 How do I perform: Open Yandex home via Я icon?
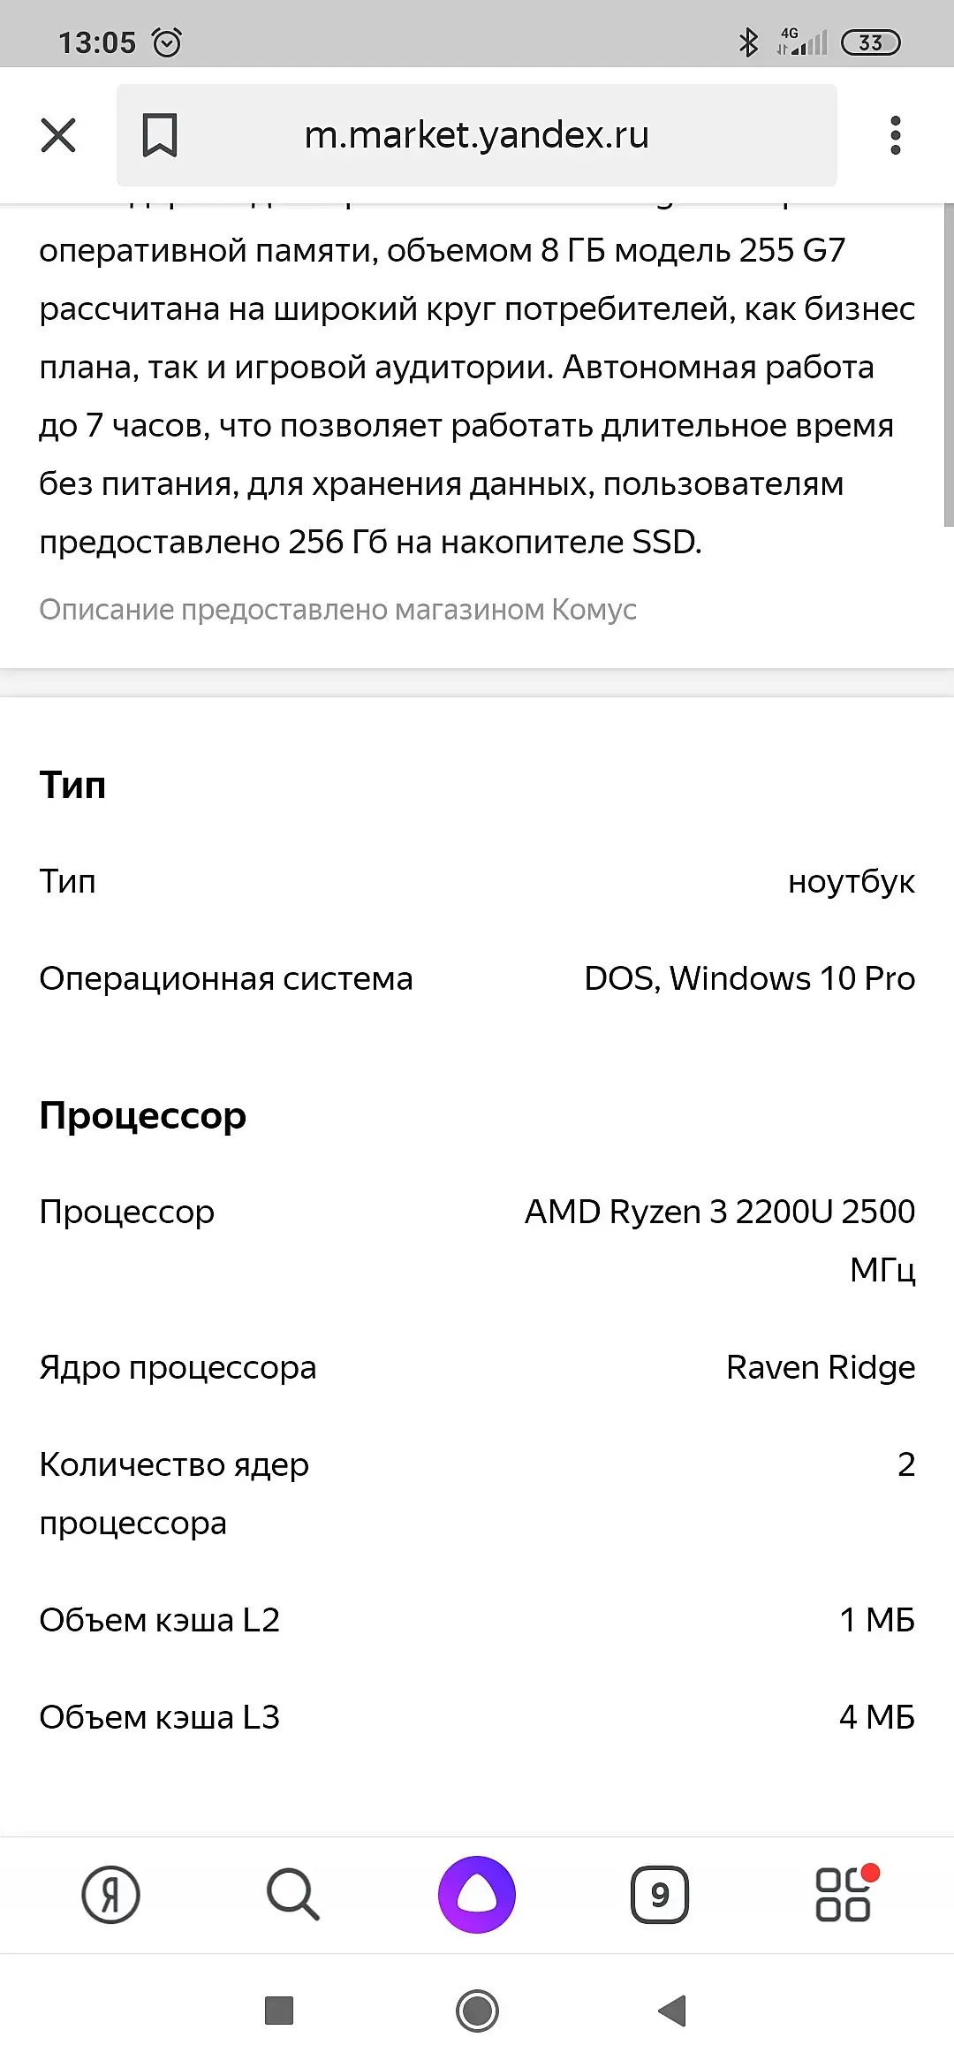coord(110,1895)
